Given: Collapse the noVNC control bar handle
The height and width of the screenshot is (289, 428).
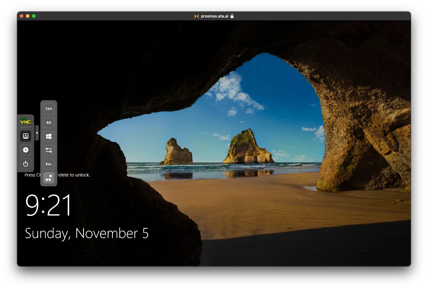Looking at the screenshot, I should coord(37,133).
